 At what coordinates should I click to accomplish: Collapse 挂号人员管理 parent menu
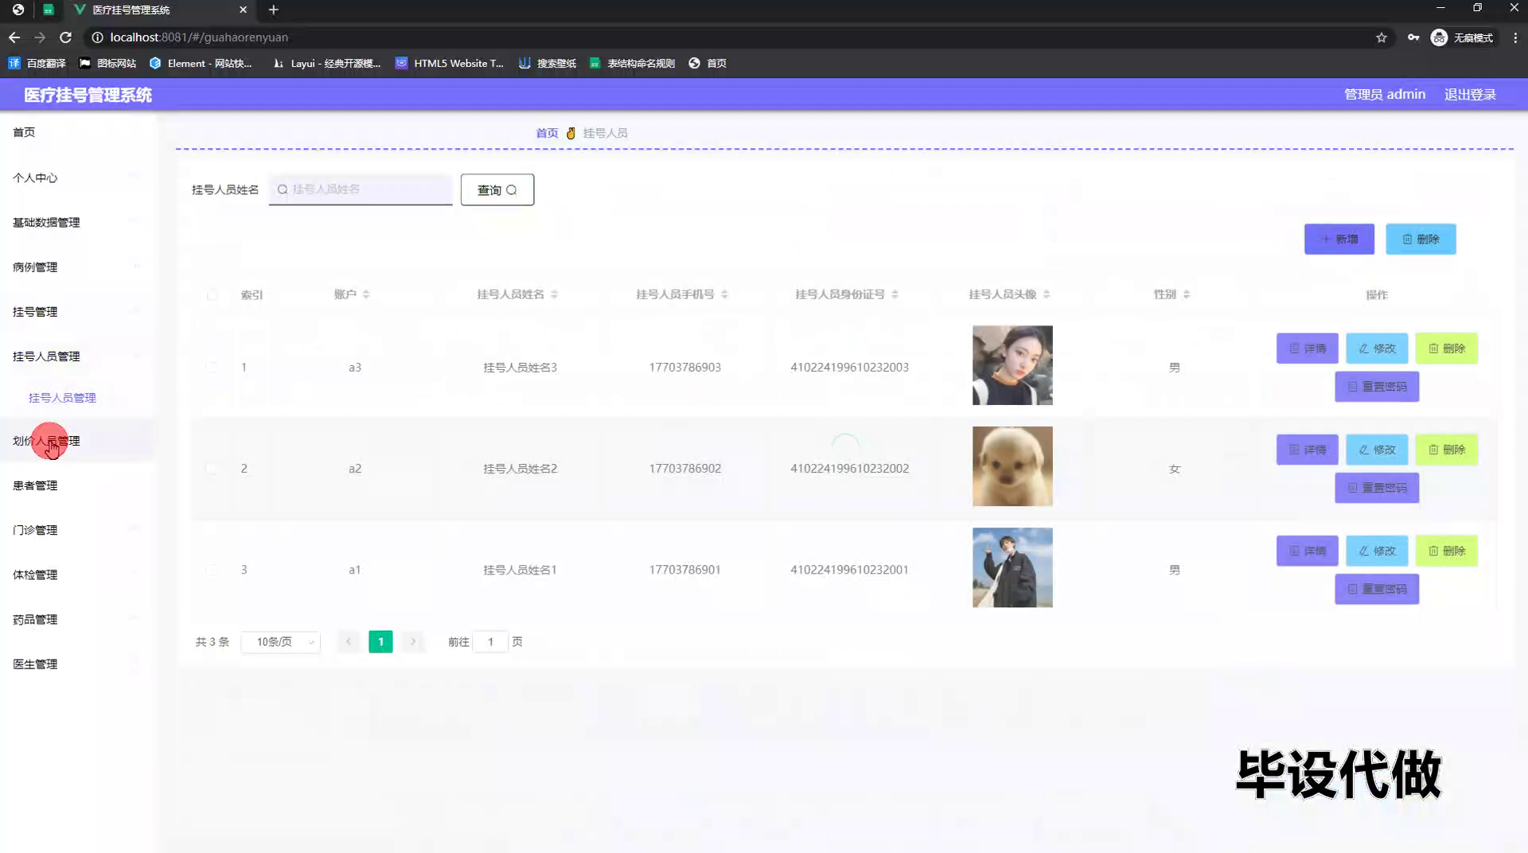(77, 356)
